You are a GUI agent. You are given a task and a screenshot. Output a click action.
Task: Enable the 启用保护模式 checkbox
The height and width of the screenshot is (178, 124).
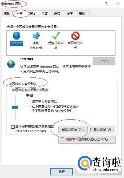(x=13, y=127)
